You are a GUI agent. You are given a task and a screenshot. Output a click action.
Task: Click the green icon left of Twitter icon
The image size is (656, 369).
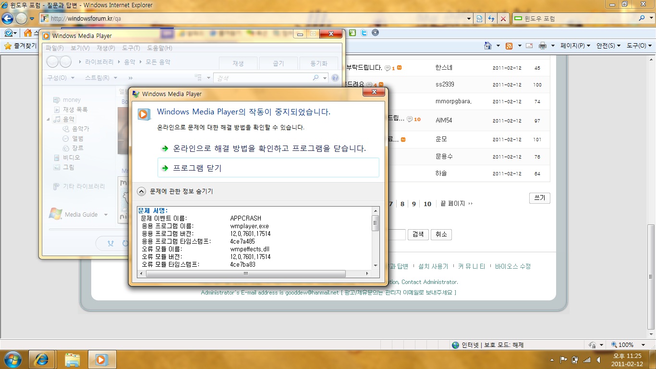[x=353, y=33]
